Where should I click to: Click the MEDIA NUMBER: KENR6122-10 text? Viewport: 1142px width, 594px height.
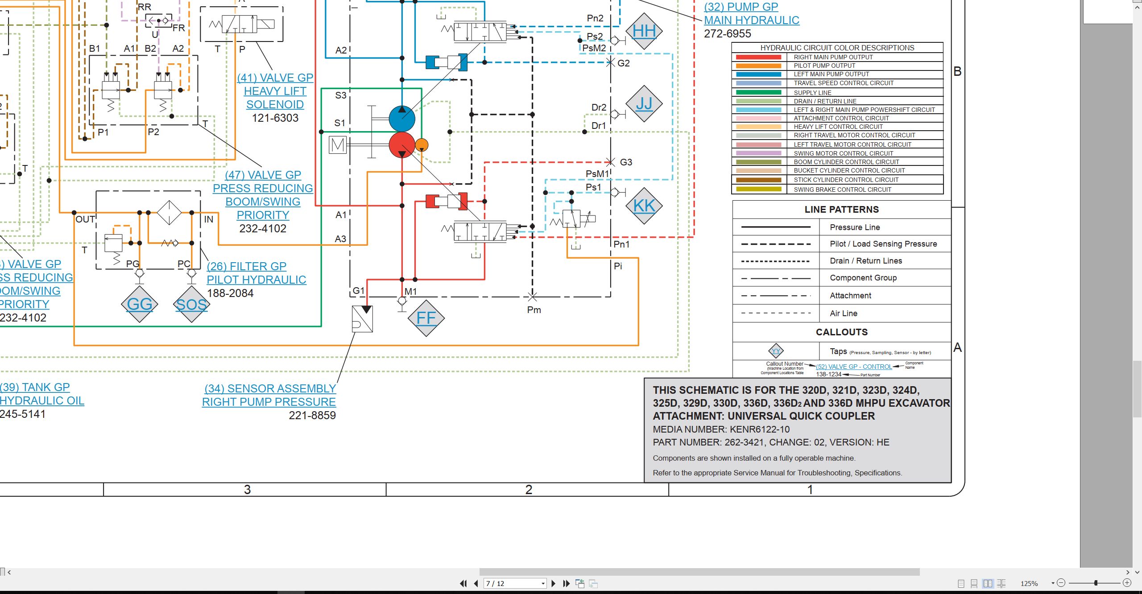click(721, 429)
